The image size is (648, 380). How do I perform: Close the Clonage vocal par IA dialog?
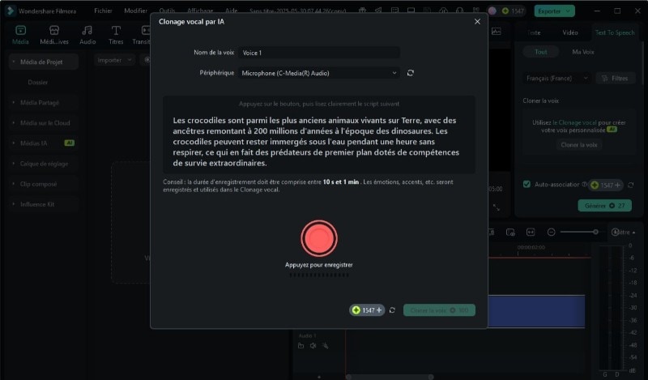click(x=477, y=22)
